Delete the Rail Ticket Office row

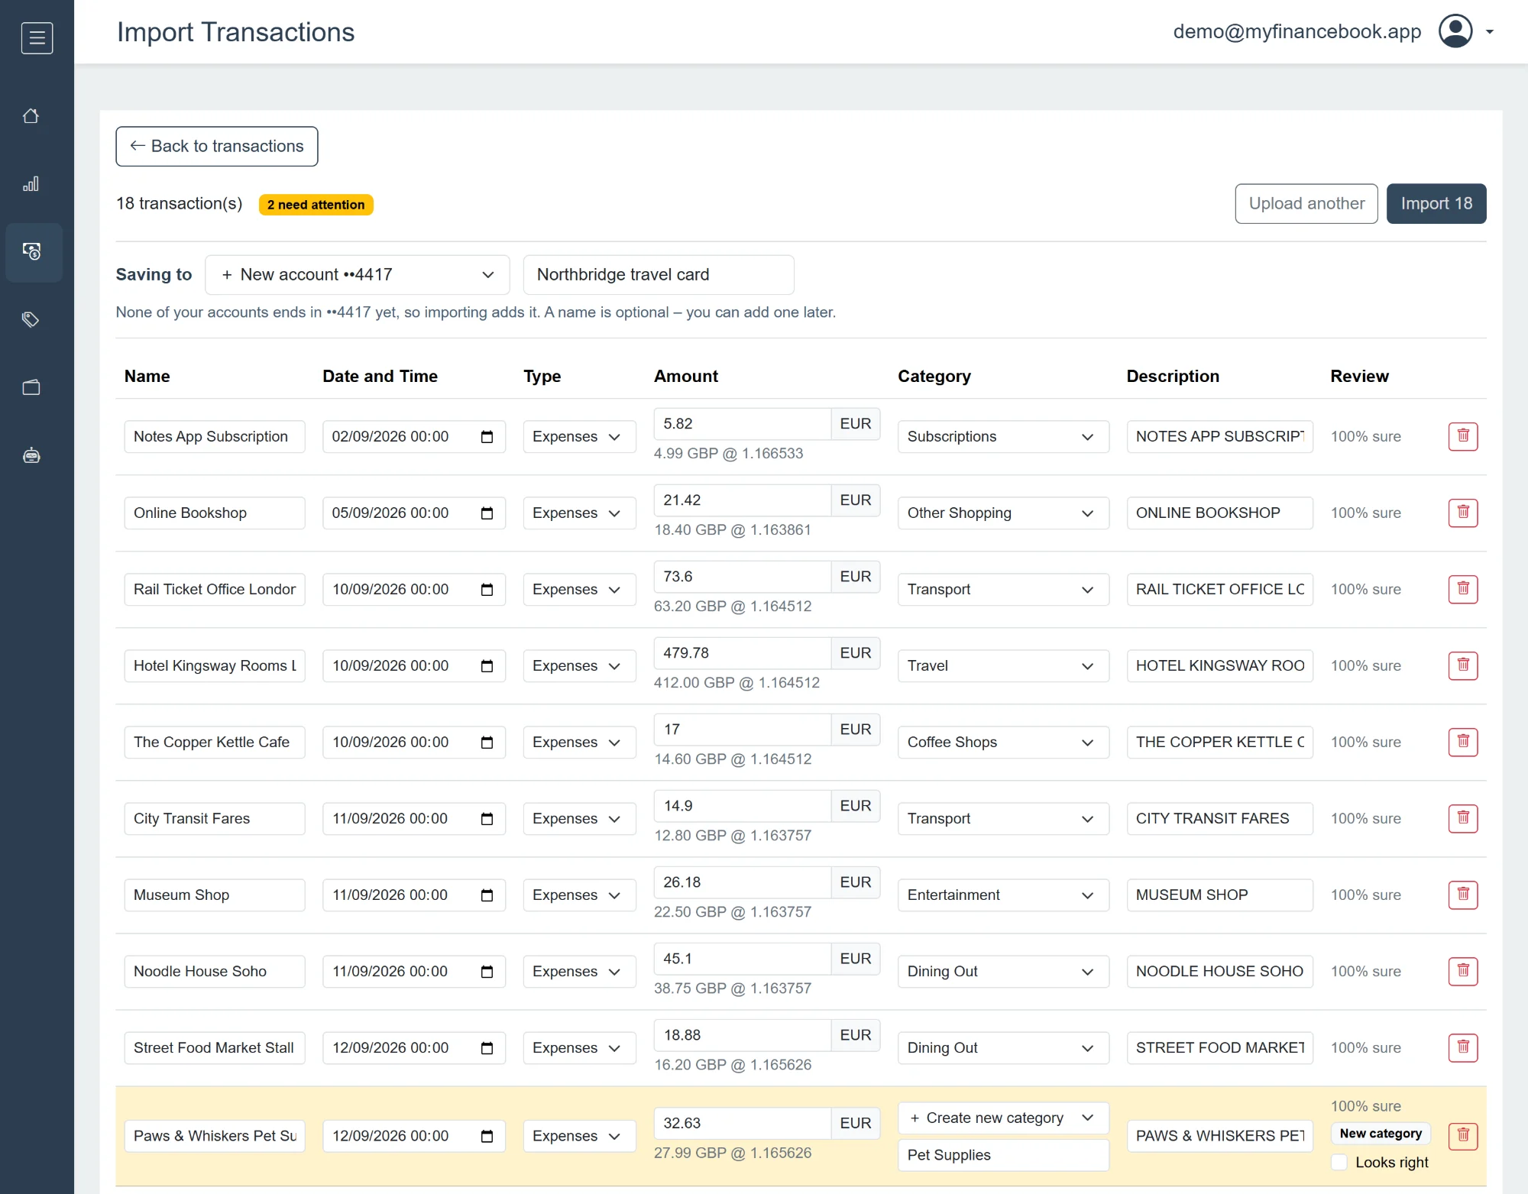[x=1463, y=589]
